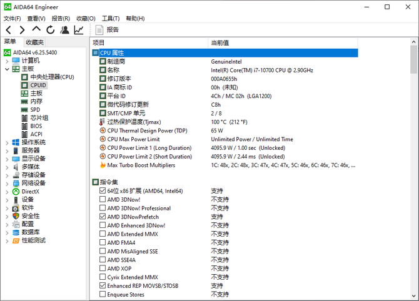Toggle the AMD 3DNow! checkbox
419x301 pixels.
(103, 199)
